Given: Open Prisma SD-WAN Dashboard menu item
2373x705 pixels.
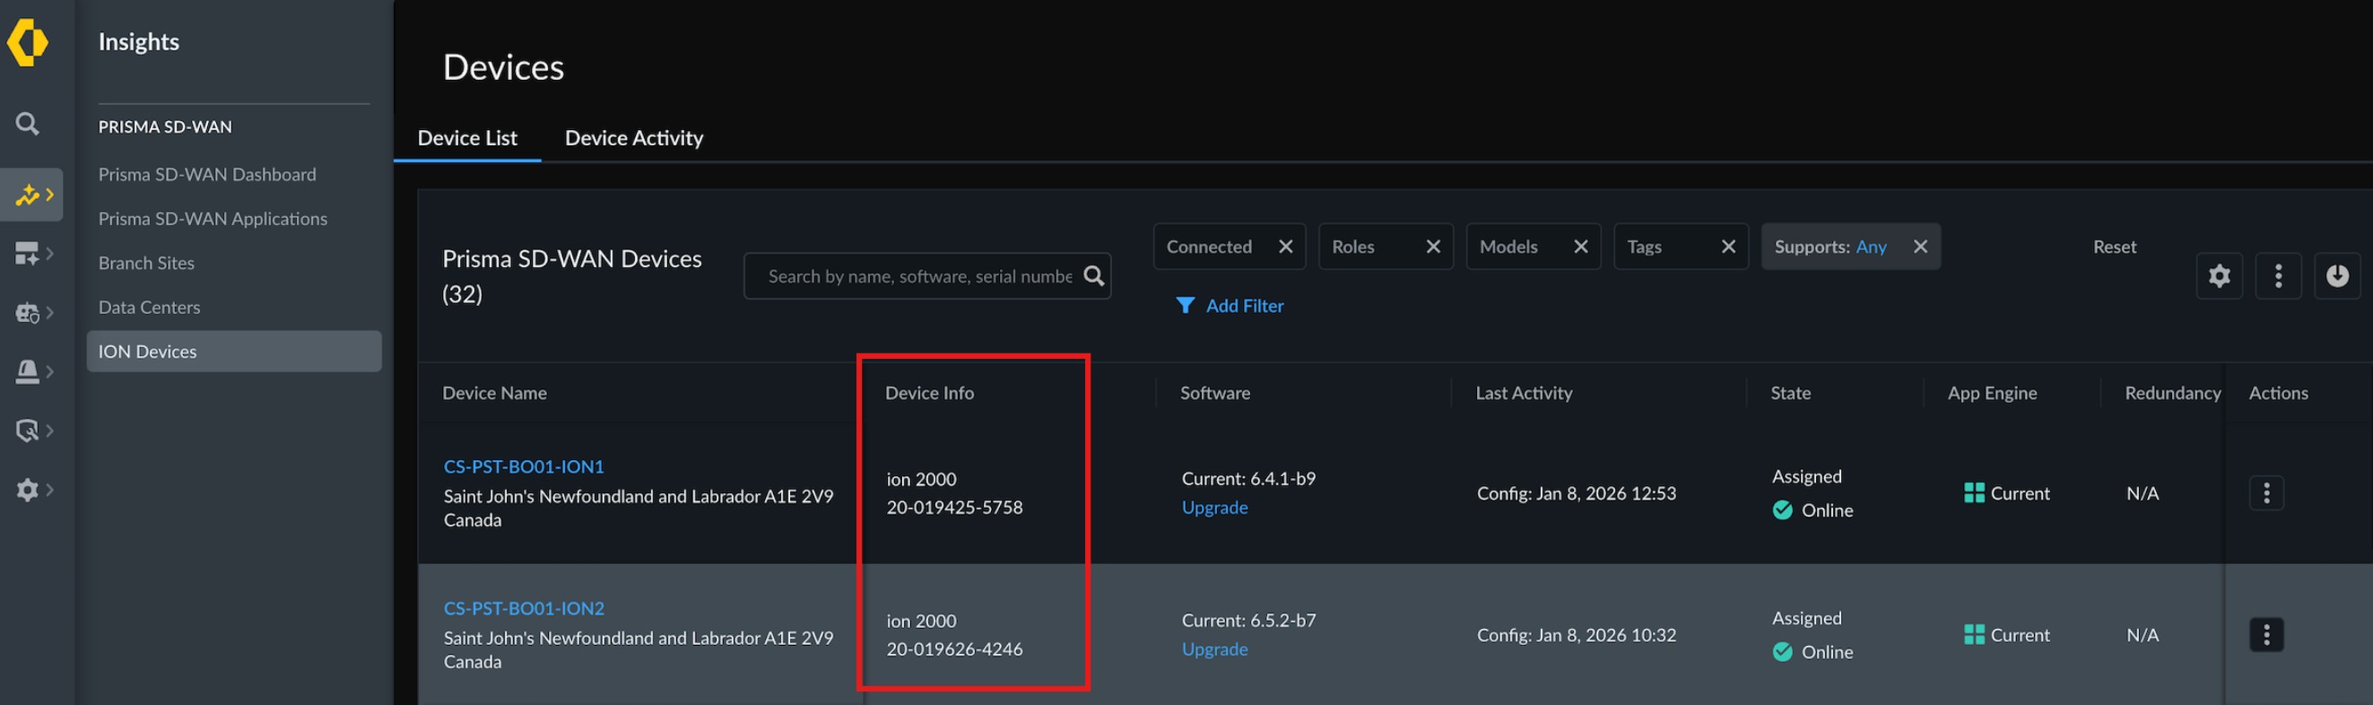Looking at the screenshot, I should tap(207, 174).
